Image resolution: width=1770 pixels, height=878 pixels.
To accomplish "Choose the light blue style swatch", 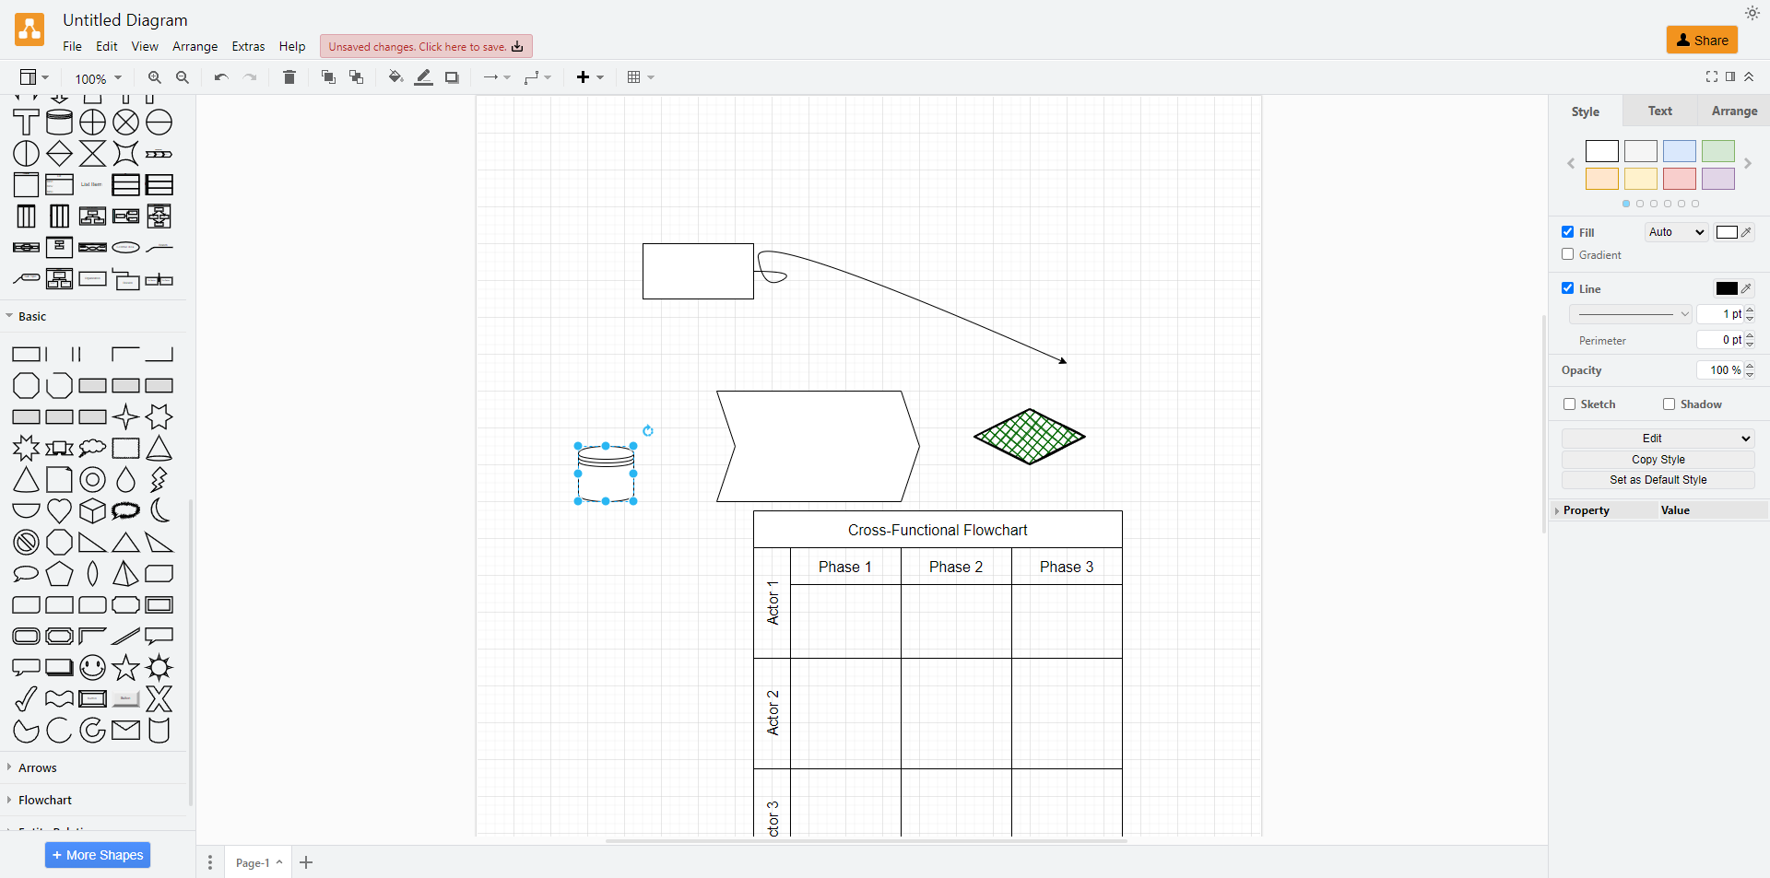I will 1680,151.
